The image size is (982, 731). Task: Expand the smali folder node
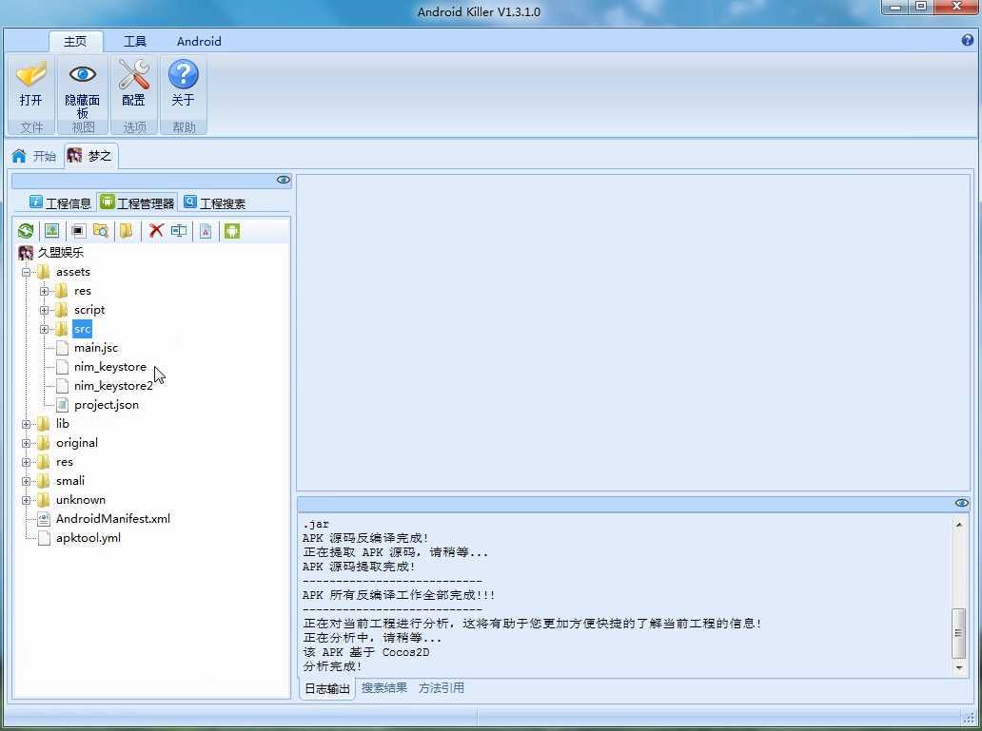(27, 481)
